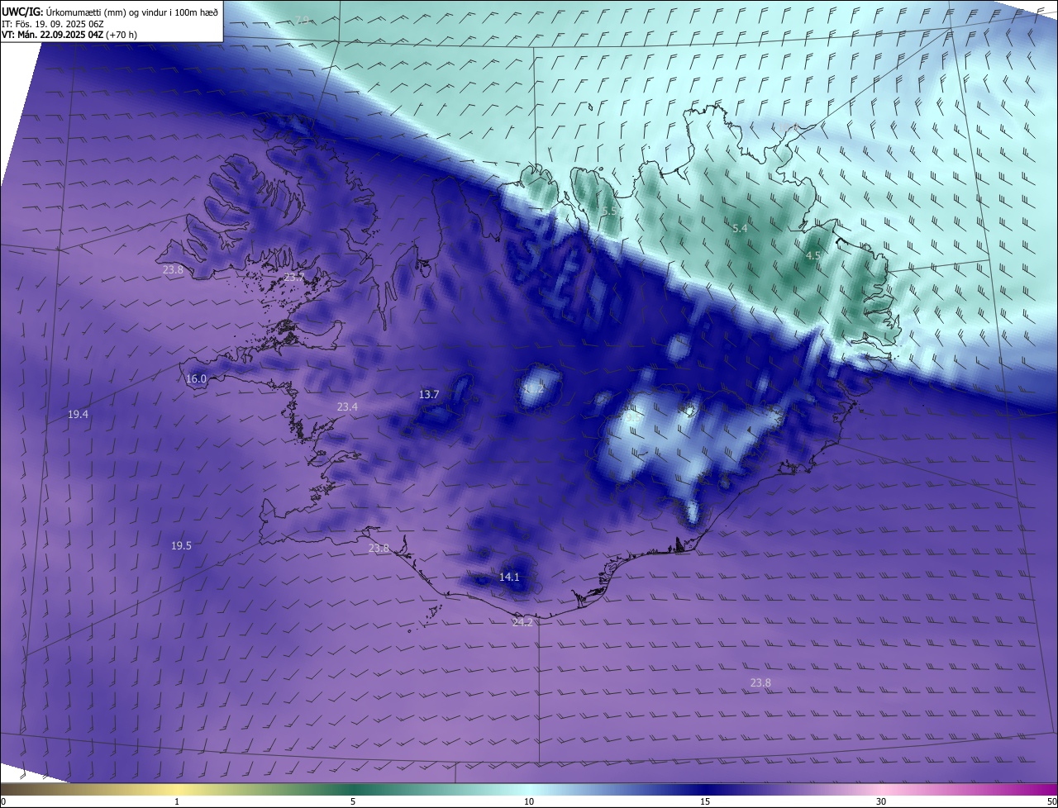Click the 16.0 value label
Image resolution: width=1058 pixels, height=808 pixels.
click(196, 378)
